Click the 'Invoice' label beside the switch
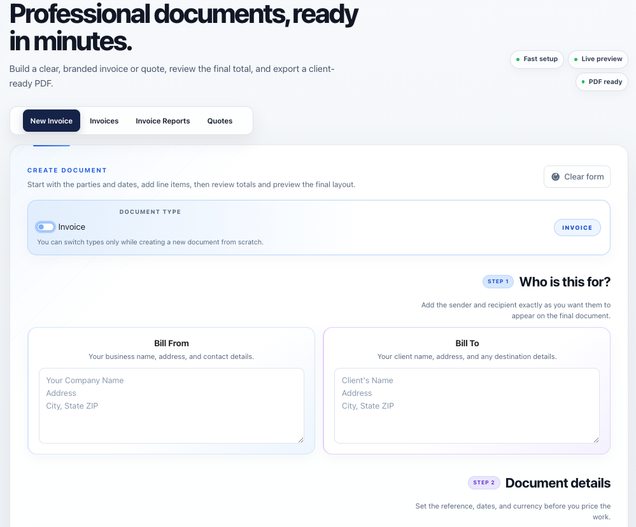The image size is (636, 527). point(72,227)
